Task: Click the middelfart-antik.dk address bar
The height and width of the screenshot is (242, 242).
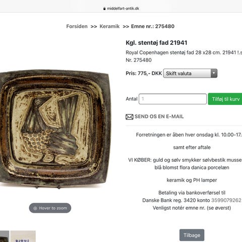Action: (121, 9)
